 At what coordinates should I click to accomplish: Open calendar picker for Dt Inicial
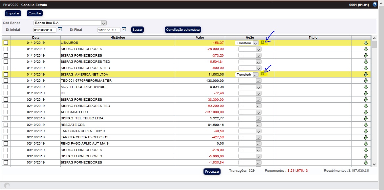(x=60, y=29)
